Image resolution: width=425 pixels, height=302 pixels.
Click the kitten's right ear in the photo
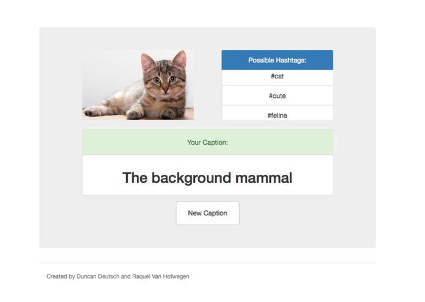(180, 59)
